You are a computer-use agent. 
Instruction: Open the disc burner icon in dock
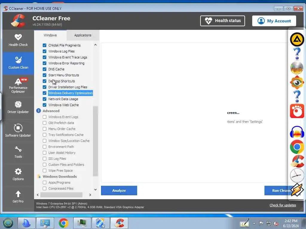point(297,68)
